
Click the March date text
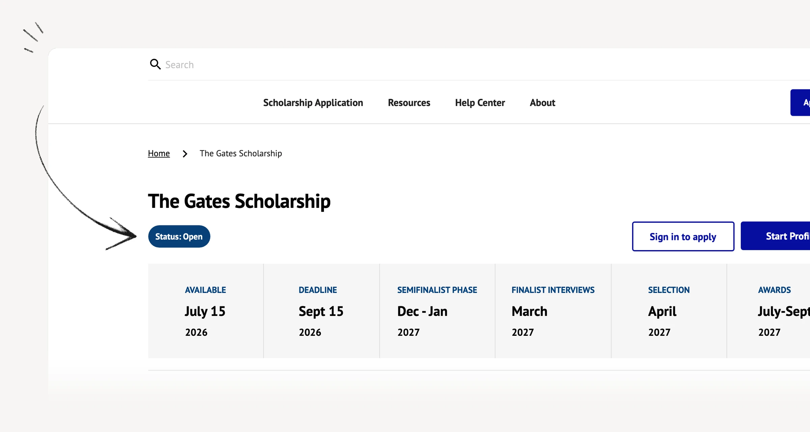click(529, 311)
